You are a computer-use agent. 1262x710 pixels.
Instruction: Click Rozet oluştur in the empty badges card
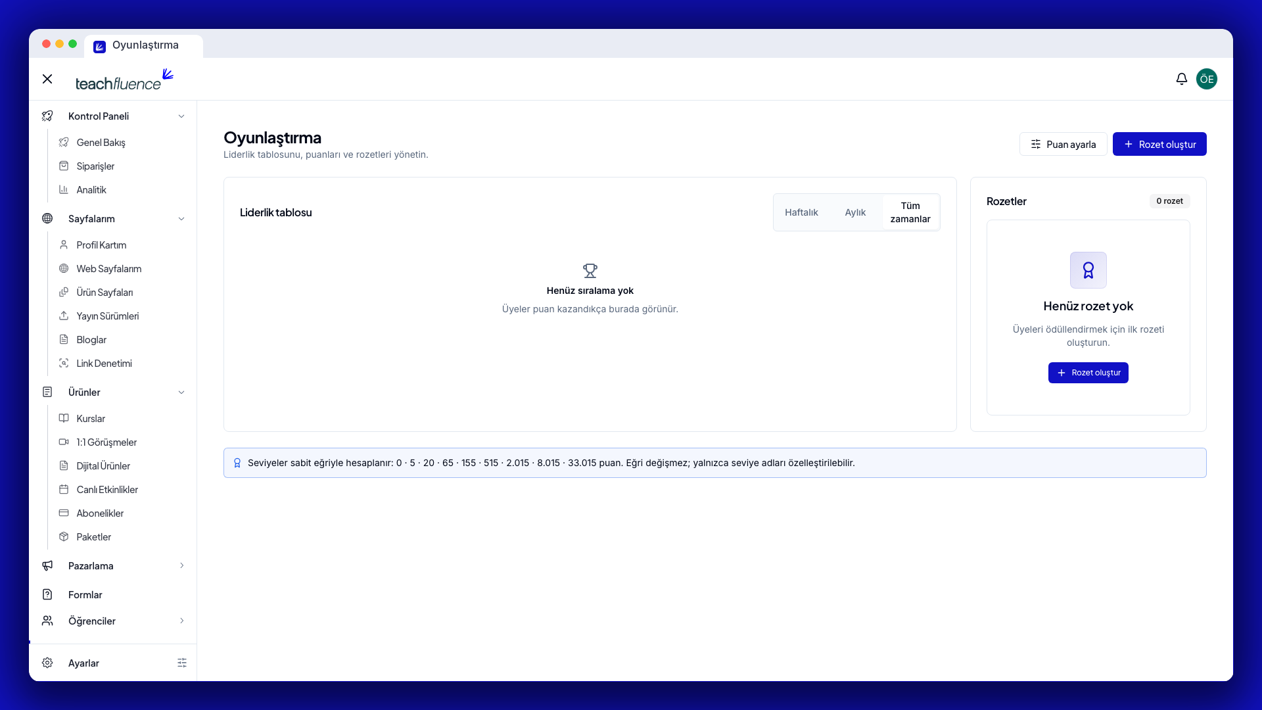pyautogui.click(x=1088, y=373)
